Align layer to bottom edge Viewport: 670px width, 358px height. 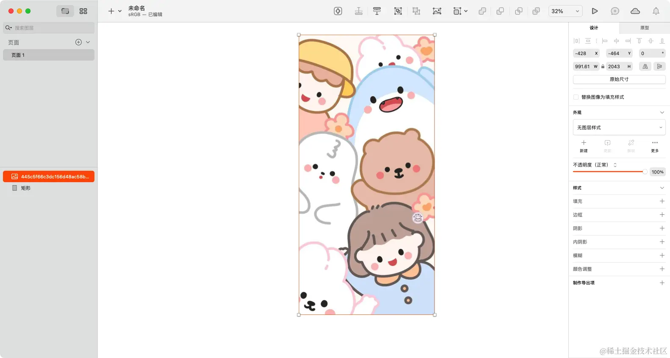pos(662,41)
